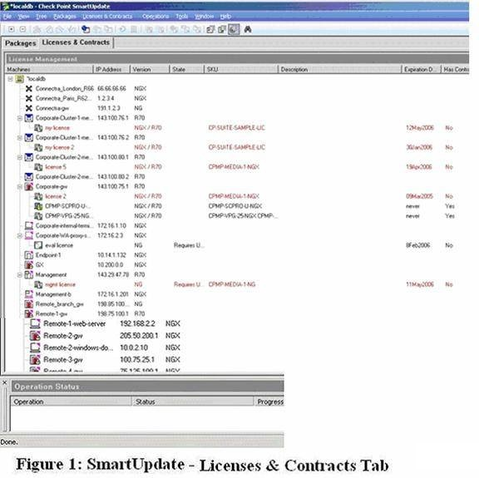Image resolution: width=479 pixels, height=478 pixels.
Task: Click the 'eval license' icon
Action: click(x=38, y=245)
